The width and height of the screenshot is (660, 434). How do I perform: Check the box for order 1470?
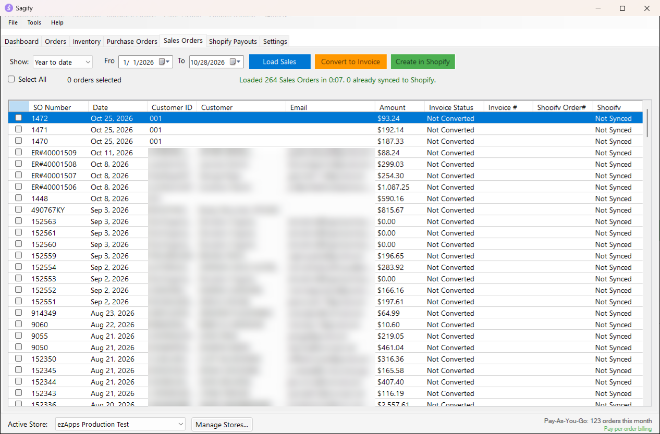tap(18, 141)
